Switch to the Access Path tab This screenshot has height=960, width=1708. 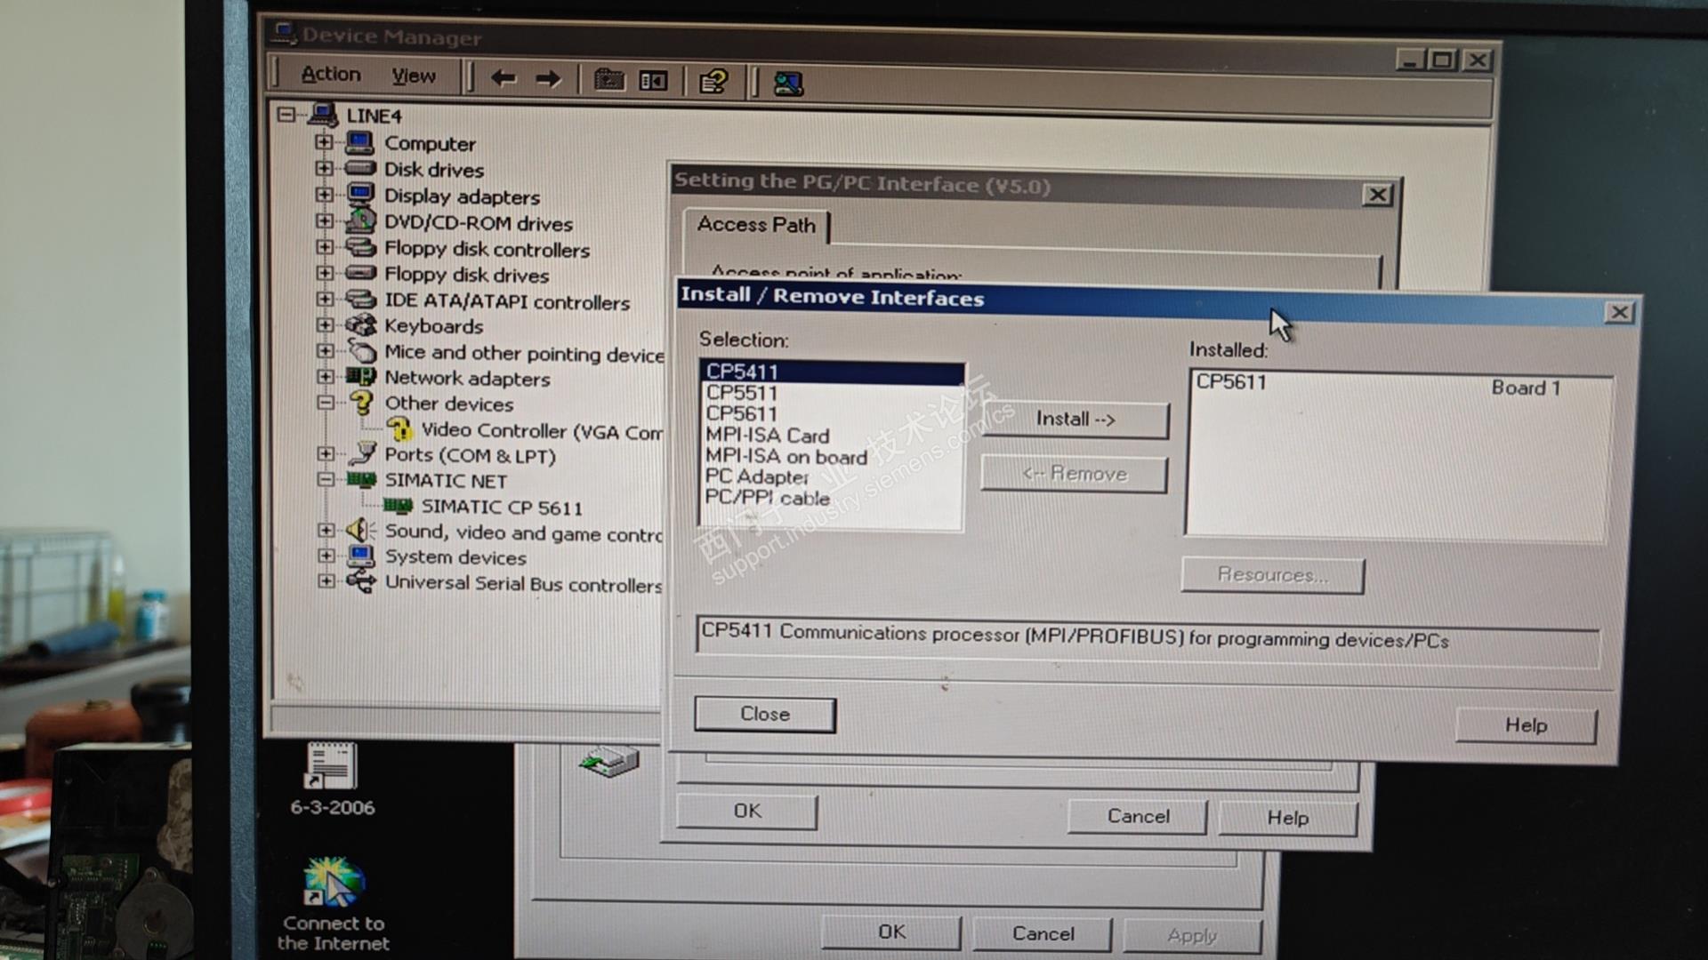click(755, 225)
